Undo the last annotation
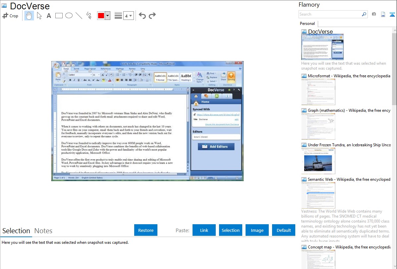 click(142, 16)
